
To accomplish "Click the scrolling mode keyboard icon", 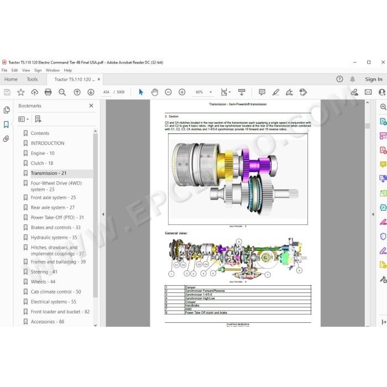I will 242,92.
